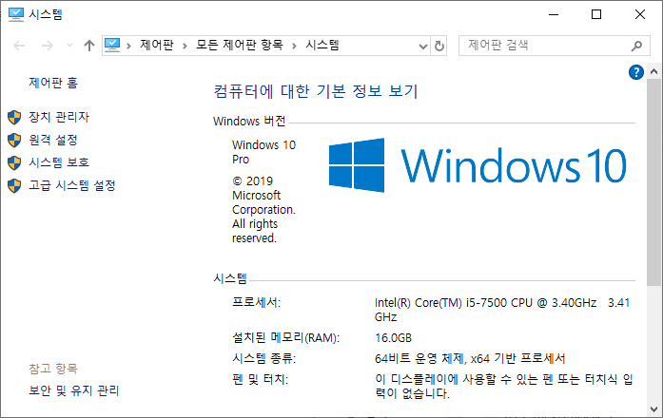Click the vertical scrollbar thumb
This screenshot has height=418, width=663.
click(653, 182)
